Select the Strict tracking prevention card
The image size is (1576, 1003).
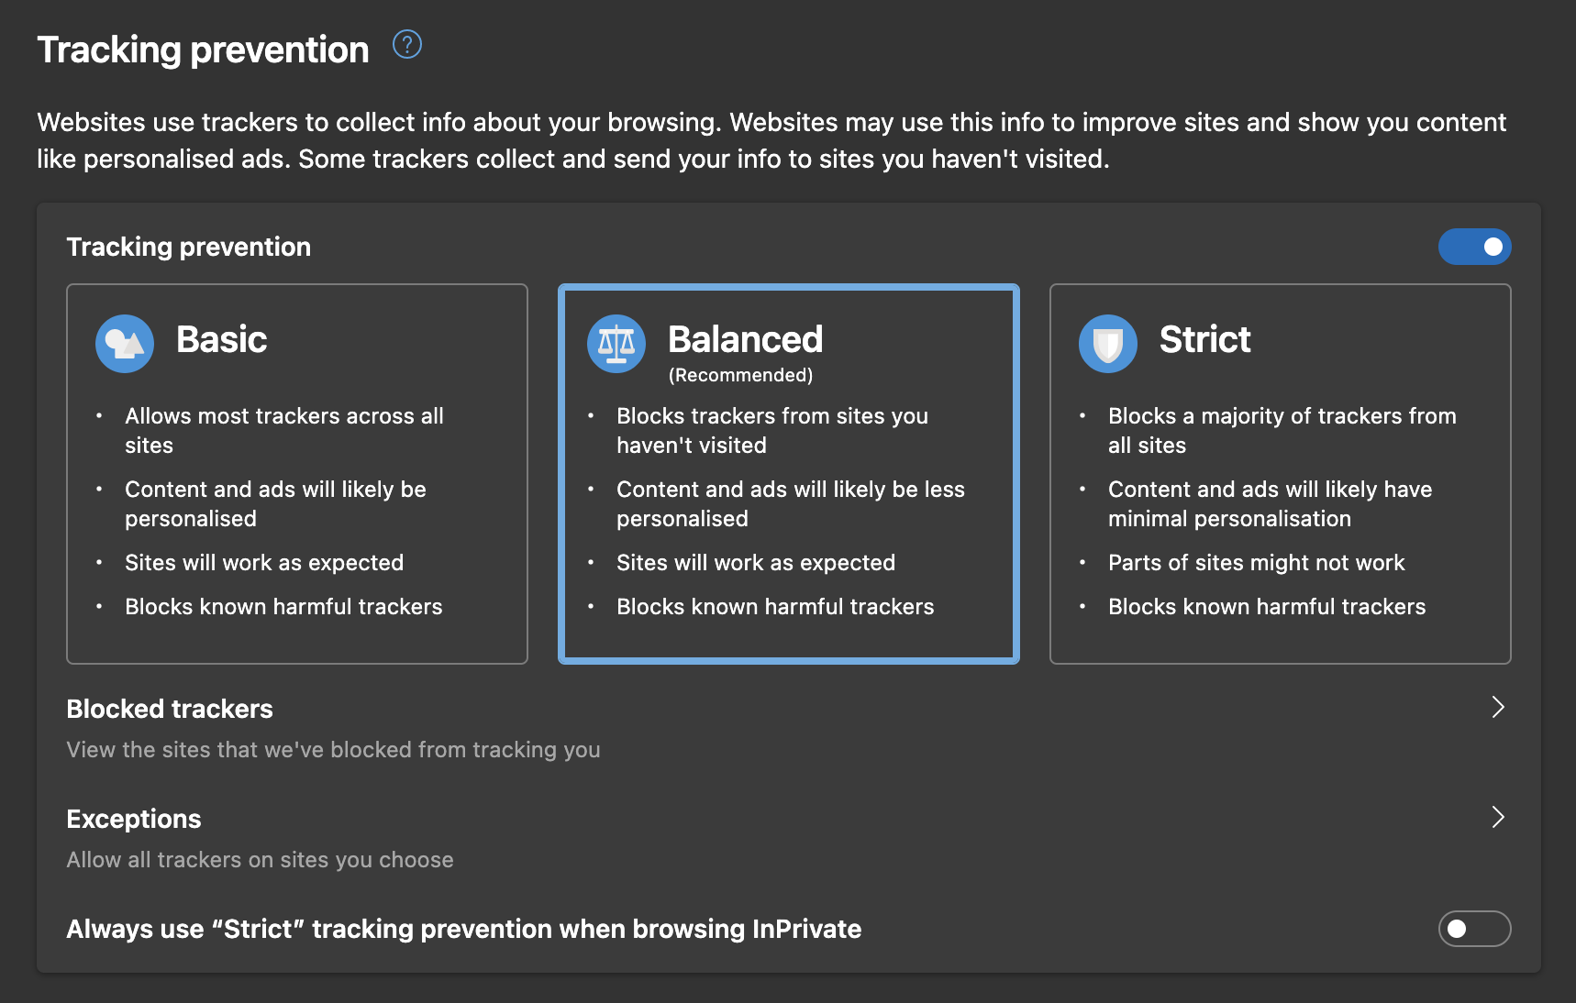coord(1281,474)
